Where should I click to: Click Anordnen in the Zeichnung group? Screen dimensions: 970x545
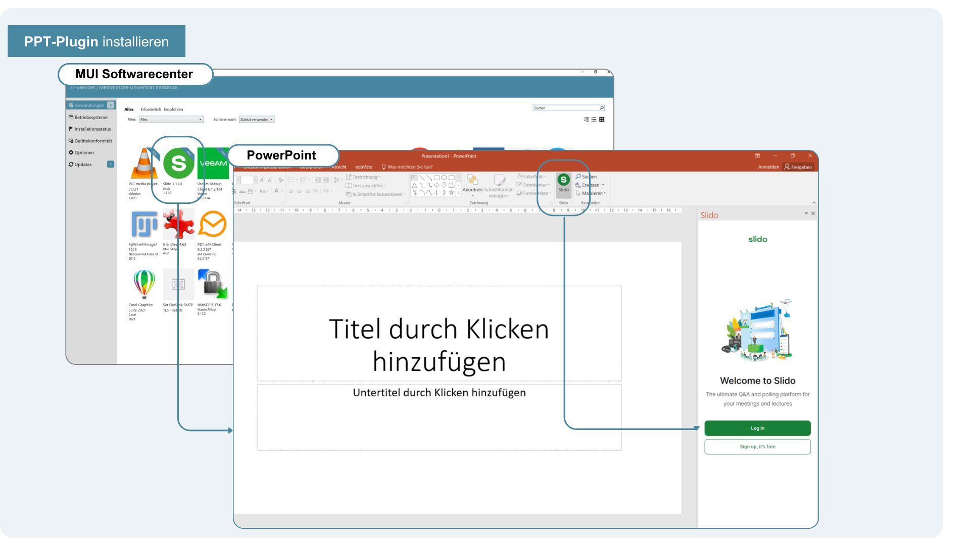(x=472, y=185)
